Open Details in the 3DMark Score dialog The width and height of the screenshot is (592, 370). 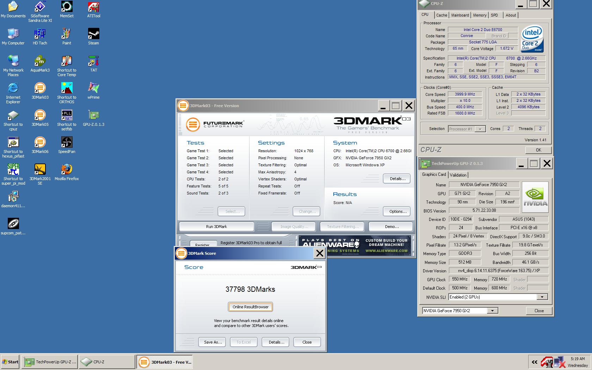click(276, 342)
